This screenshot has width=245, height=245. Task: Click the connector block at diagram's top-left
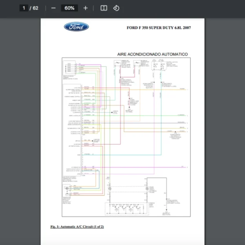69,67
